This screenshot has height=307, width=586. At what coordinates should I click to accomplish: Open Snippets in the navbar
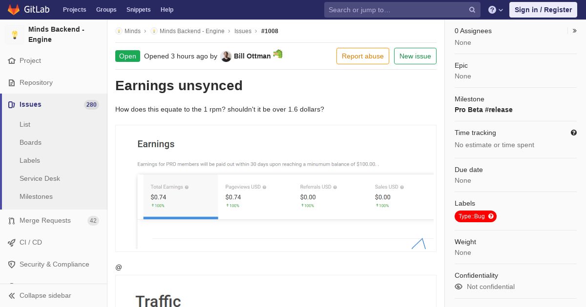coord(139,10)
